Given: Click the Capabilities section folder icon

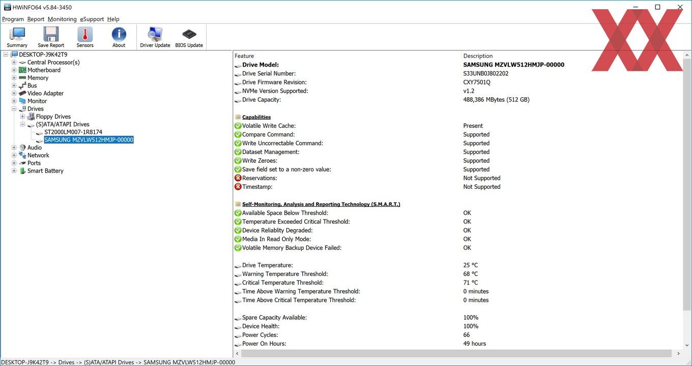Looking at the screenshot, I should click(238, 117).
